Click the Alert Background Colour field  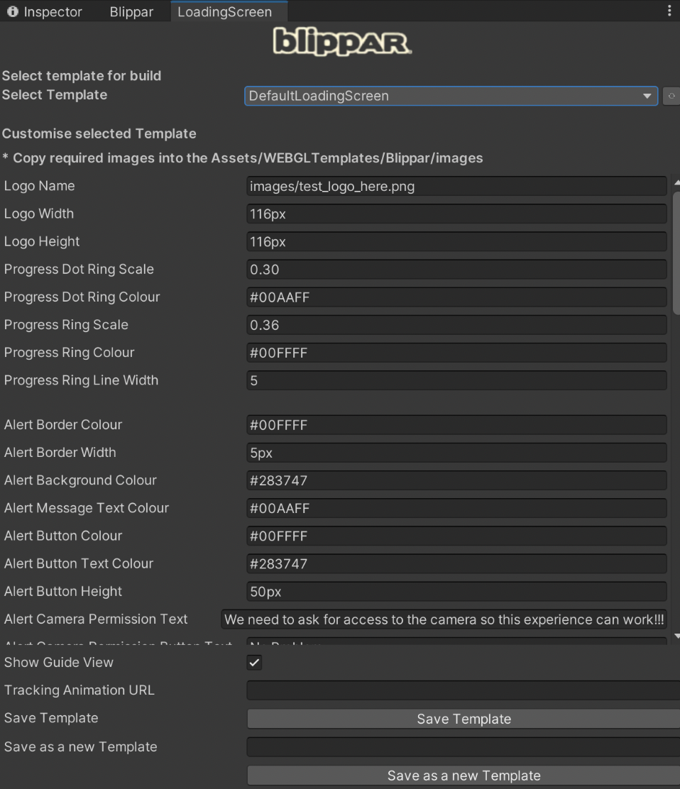[x=456, y=481]
